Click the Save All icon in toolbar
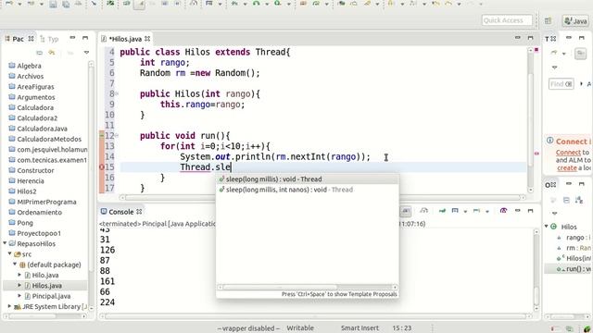The height and width of the screenshot is (333, 593). 66,4
